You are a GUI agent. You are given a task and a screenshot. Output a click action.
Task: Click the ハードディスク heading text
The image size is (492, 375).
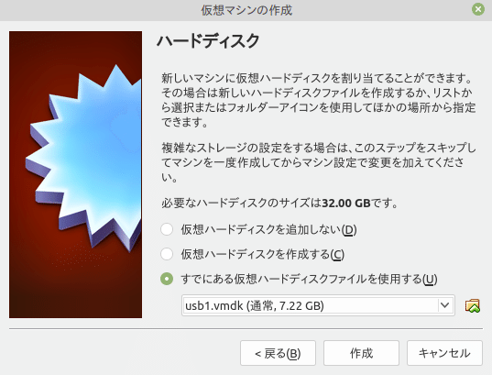(x=208, y=41)
